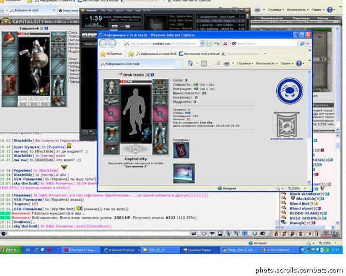
Task: Click the boots slot in Orsk trade profile
Action: [x=160, y=149]
